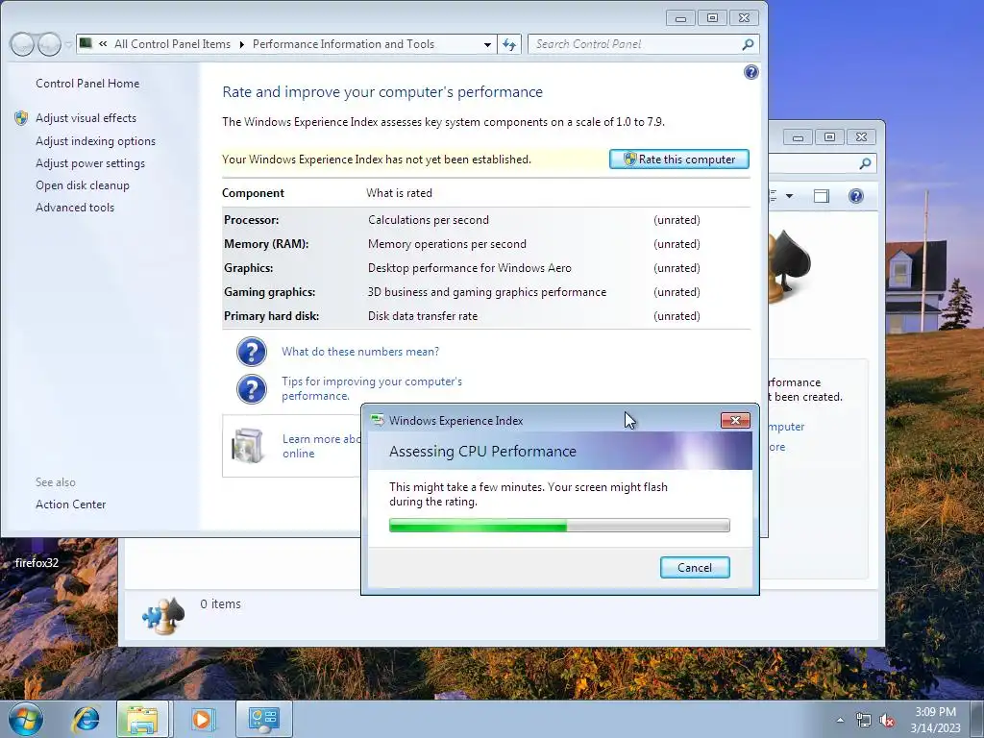Click question icon beside What do these numbers mean
The image size is (984, 738).
(252, 352)
